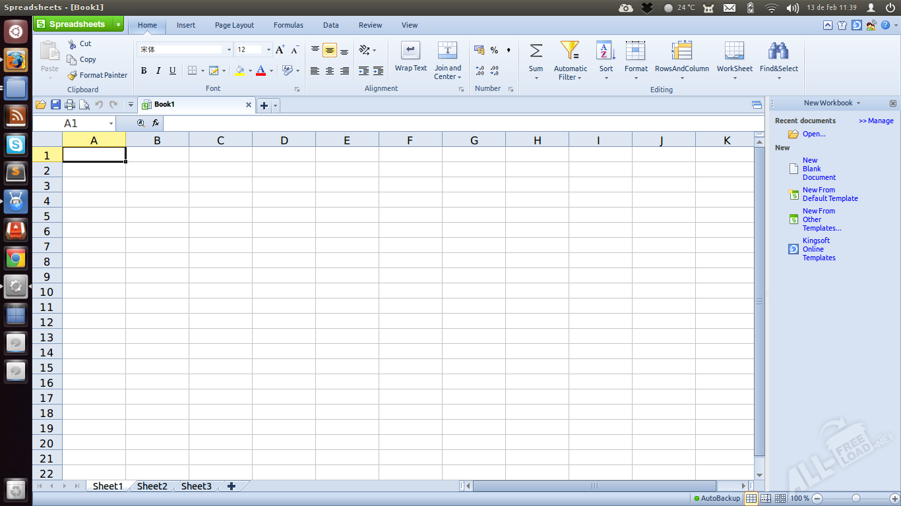Screen dimensions: 901x506
Task: Click the insert function fx icon
Action: click(x=156, y=123)
